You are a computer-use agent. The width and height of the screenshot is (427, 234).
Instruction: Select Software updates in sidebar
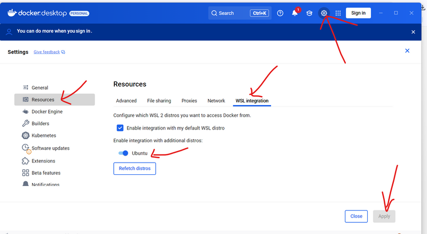(50, 148)
